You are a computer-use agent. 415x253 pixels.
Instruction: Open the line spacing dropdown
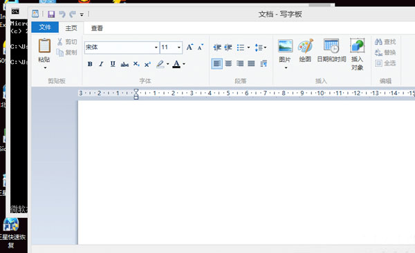pyautogui.click(x=261, y=48)
